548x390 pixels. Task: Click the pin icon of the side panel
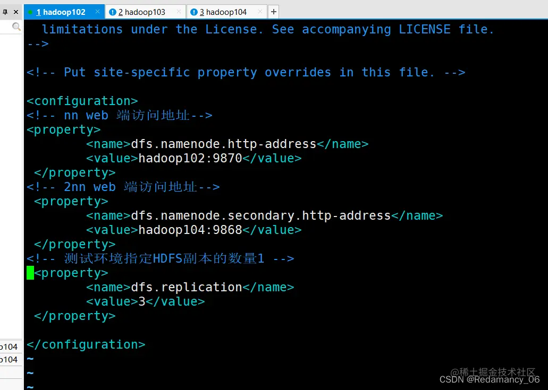pos(5,12)
